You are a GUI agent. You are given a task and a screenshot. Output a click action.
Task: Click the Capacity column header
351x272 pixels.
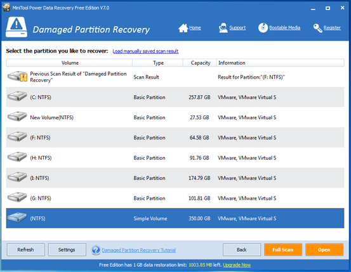[x=200, y=63]
